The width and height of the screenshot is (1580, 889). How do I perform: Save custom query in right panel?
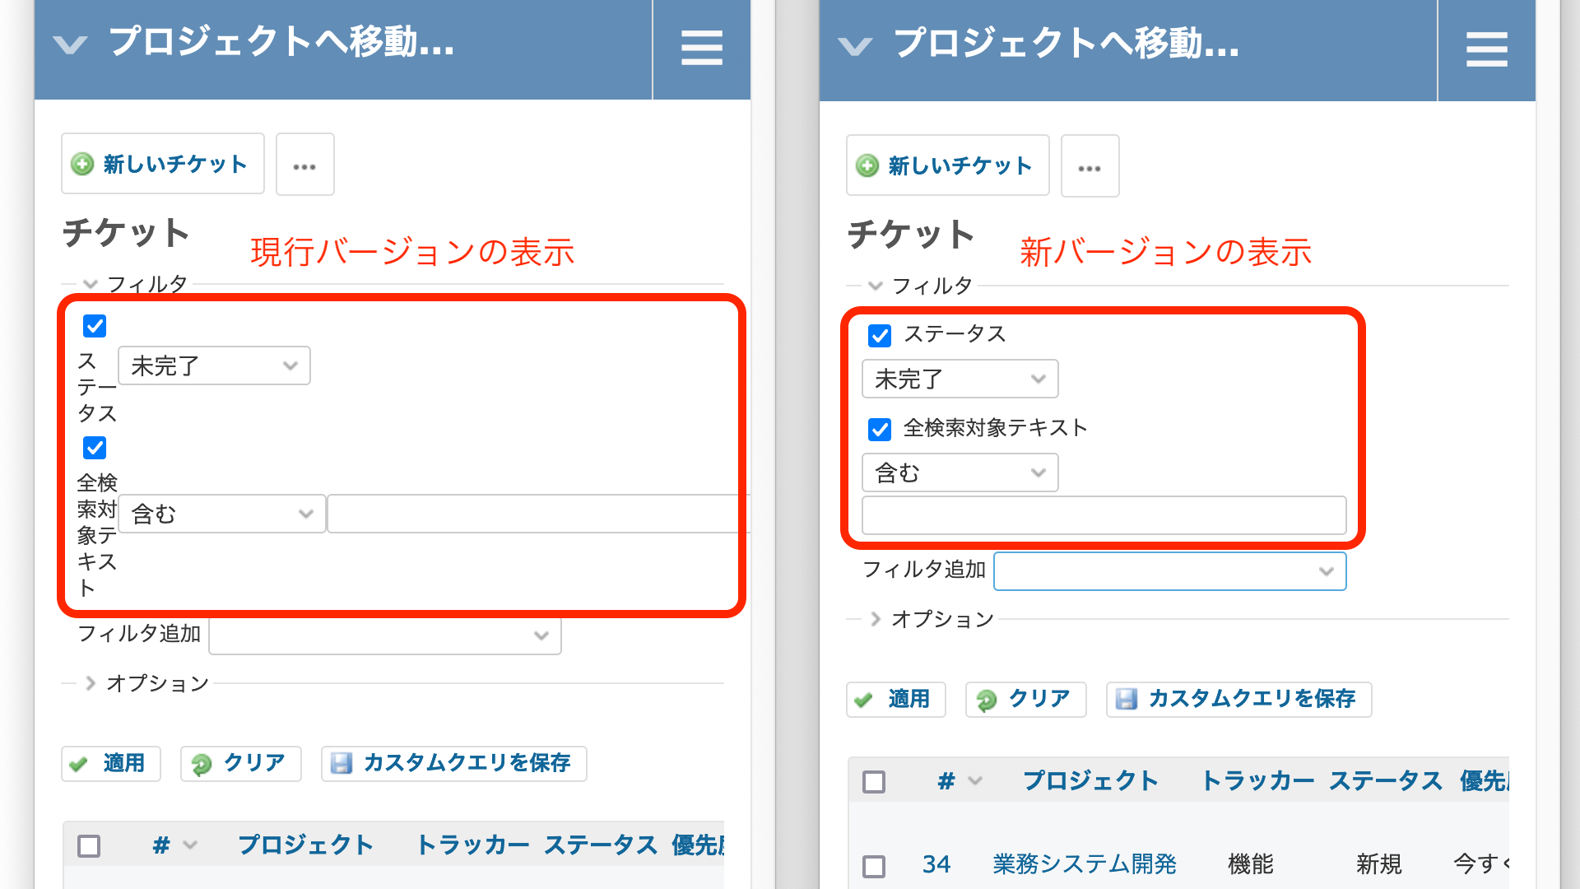click(1238, 699)
